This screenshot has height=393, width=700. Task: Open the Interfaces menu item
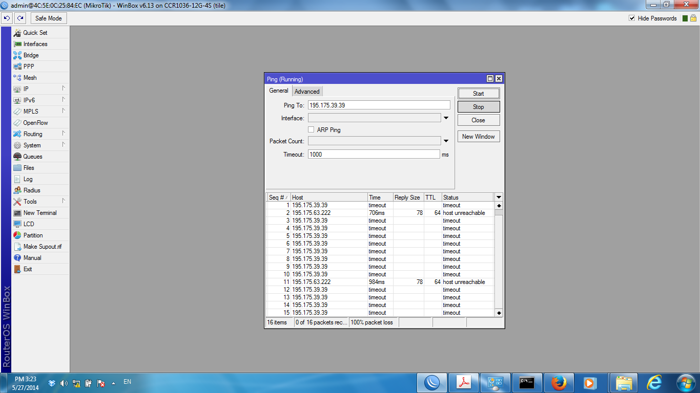[40, 44]
